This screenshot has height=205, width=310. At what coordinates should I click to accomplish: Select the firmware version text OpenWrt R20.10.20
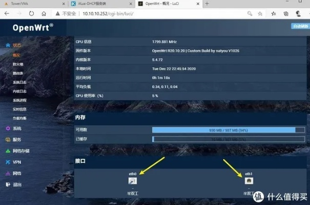point(196,51)
